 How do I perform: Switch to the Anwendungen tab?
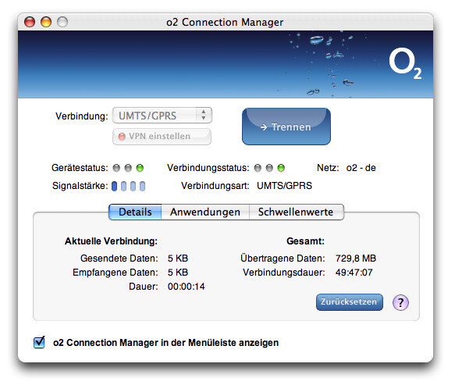pyautogui.click(x=205, y=212)
